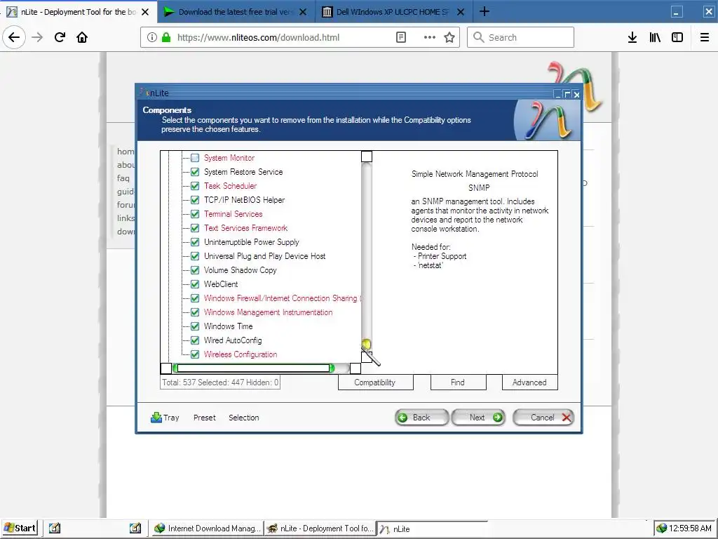Open a new browser tab

pyautogui.click(x=485, y=11)
